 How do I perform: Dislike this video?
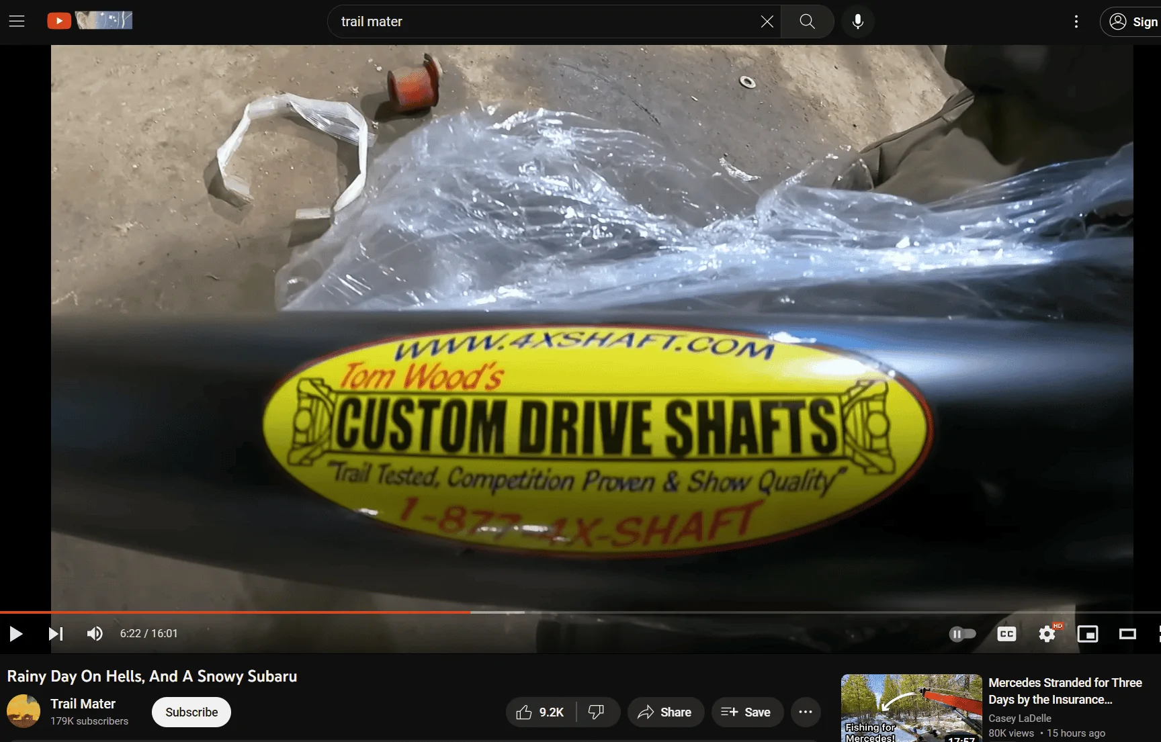(x=597, y=712)
